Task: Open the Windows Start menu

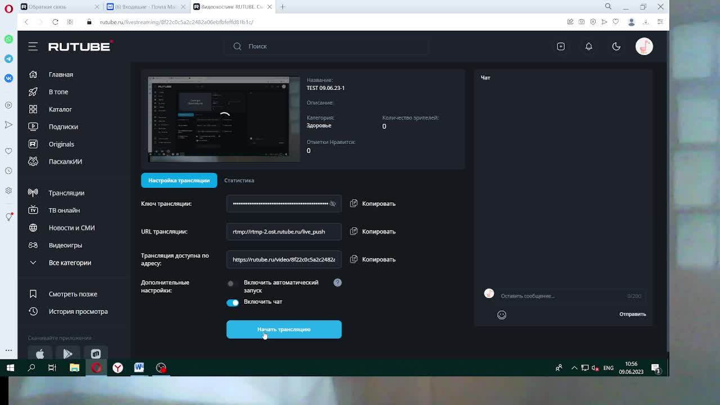Action: (x=10, y=368)
